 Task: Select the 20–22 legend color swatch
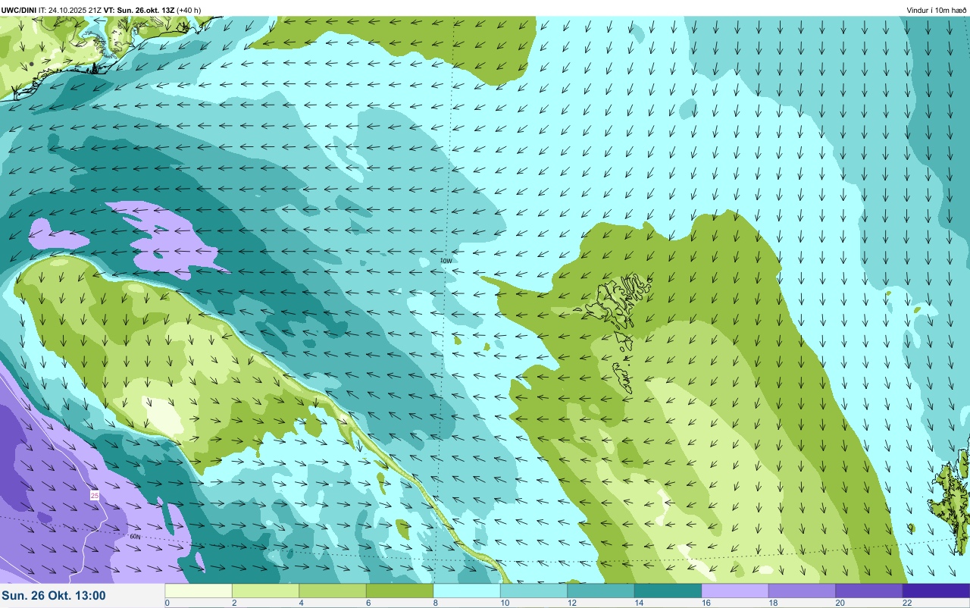pyautogui.click(x=869, y=591)
